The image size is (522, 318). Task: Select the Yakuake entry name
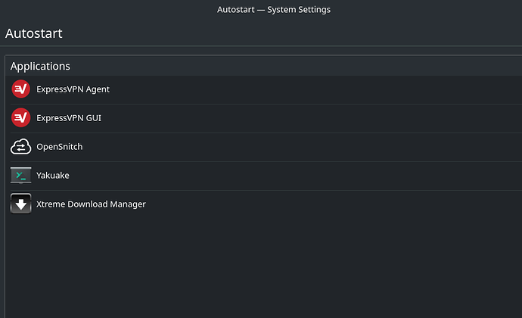pyautogui.click(x=53, y=176)
